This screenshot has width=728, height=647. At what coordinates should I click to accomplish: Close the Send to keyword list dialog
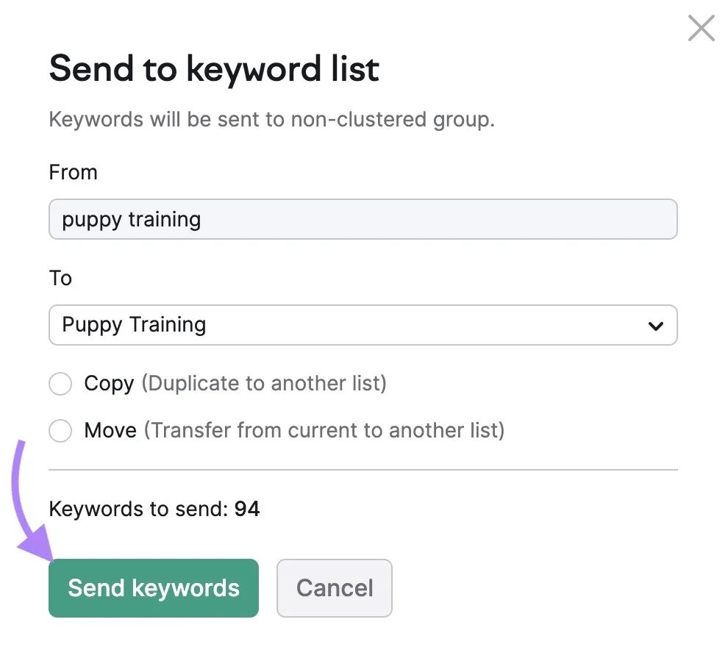[701, 28]
